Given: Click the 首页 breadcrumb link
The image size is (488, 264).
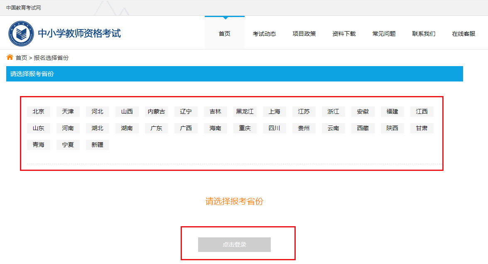Looking at the screenshot, I should pos(22,58).
